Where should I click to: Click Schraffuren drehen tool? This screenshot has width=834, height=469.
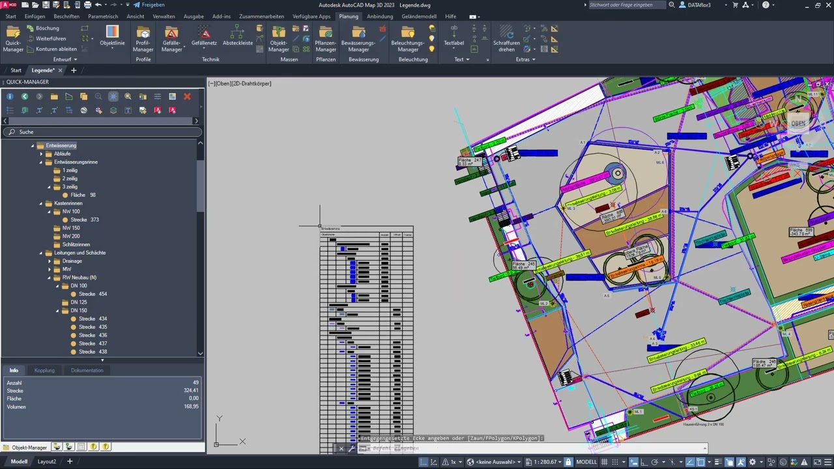tap(507, 39)
